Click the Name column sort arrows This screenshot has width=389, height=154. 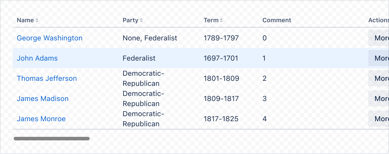[x=37, y=20]
